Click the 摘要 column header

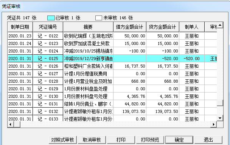(x=88, y=27)
